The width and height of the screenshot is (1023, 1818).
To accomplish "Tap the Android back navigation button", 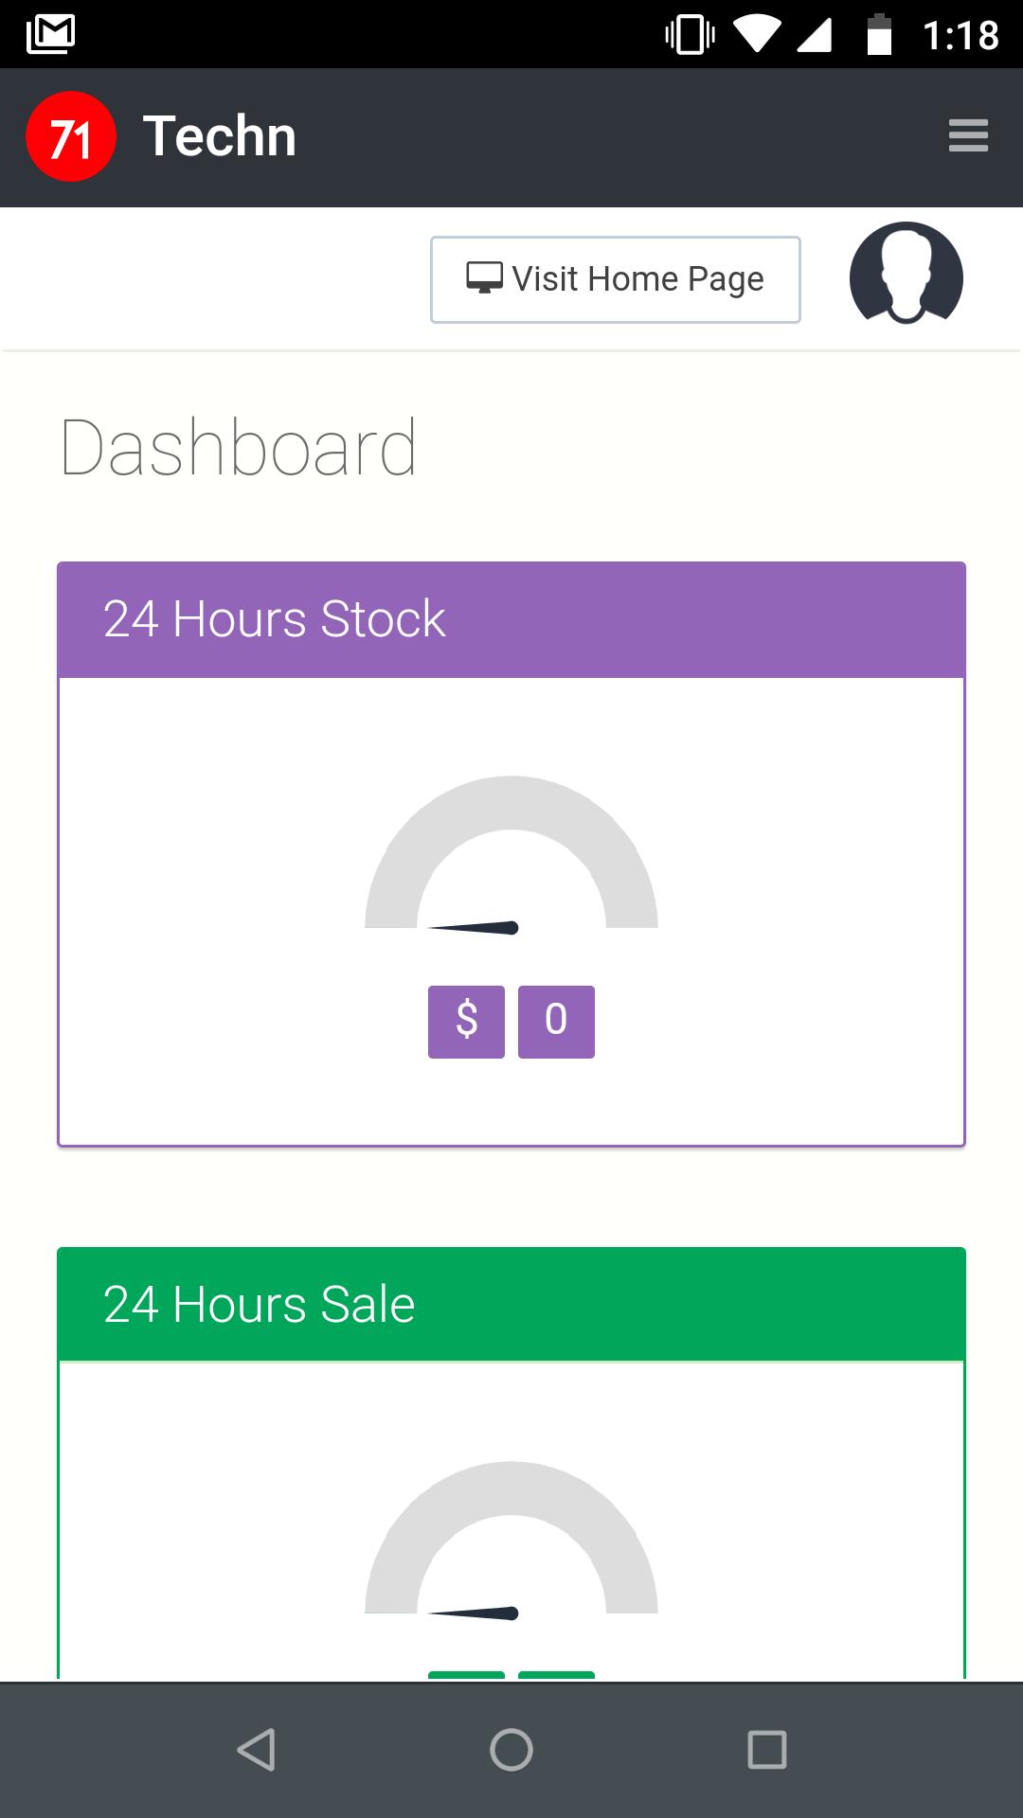I will pos(256,1750).
